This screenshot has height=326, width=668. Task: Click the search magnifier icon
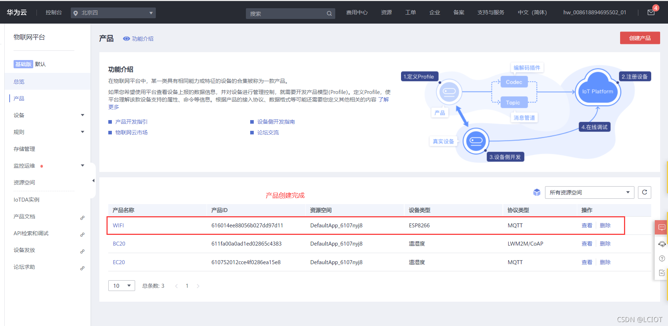point(329,14)
